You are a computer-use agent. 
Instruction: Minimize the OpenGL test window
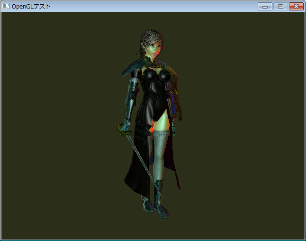coord(265,6)
